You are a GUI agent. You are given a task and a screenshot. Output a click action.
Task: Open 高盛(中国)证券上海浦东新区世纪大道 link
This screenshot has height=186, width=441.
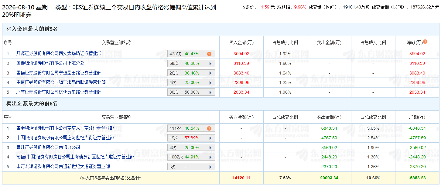(75, 157)
